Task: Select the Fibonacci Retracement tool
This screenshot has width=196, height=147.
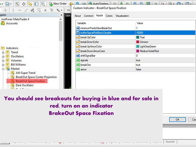Action: (x=39, y=10)
